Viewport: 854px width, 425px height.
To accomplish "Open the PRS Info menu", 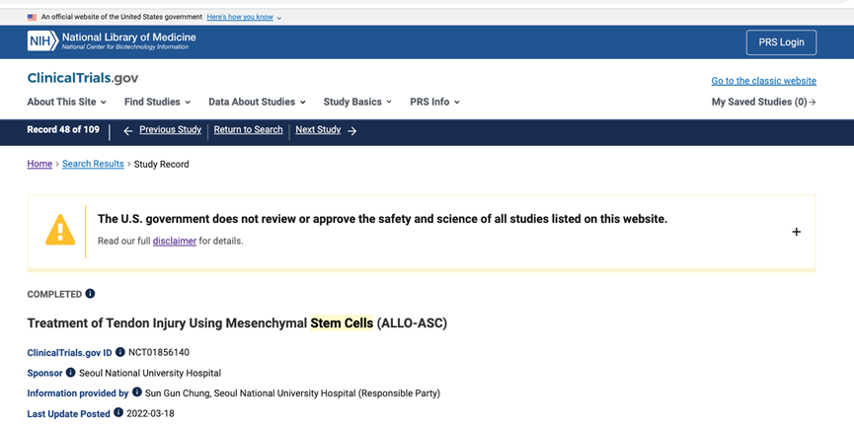I will pyautogui.click(x=434, y=102).
